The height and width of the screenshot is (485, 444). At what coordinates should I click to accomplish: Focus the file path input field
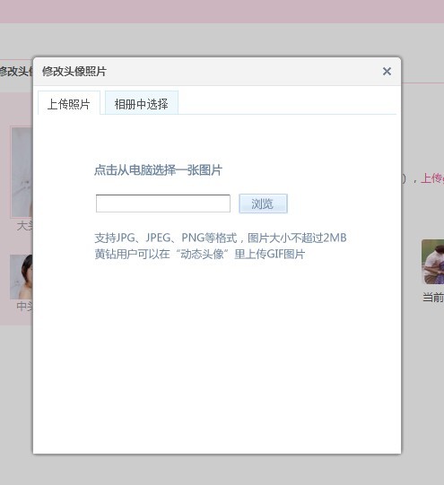coord(163,204)
